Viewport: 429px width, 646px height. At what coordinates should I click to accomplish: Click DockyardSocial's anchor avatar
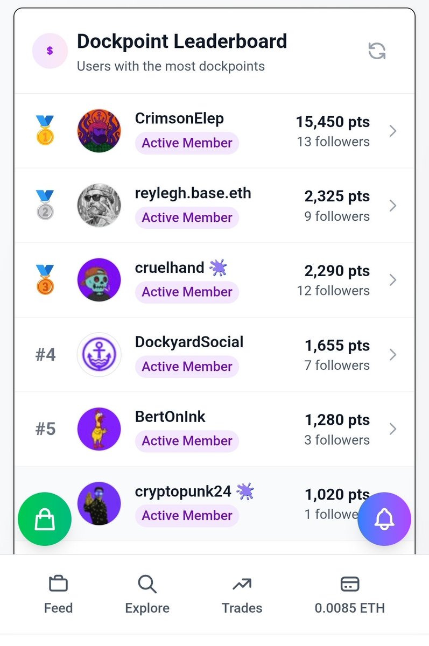click(99, 354)
